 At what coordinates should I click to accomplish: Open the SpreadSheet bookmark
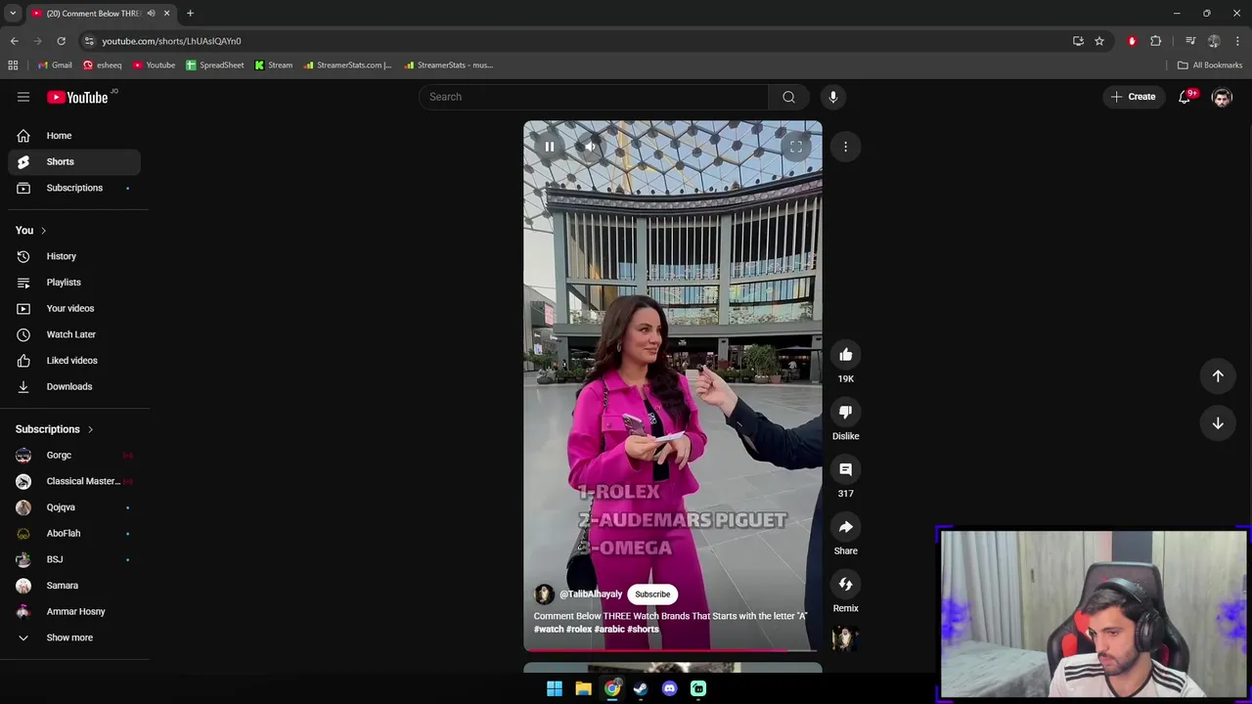[215, 66]
